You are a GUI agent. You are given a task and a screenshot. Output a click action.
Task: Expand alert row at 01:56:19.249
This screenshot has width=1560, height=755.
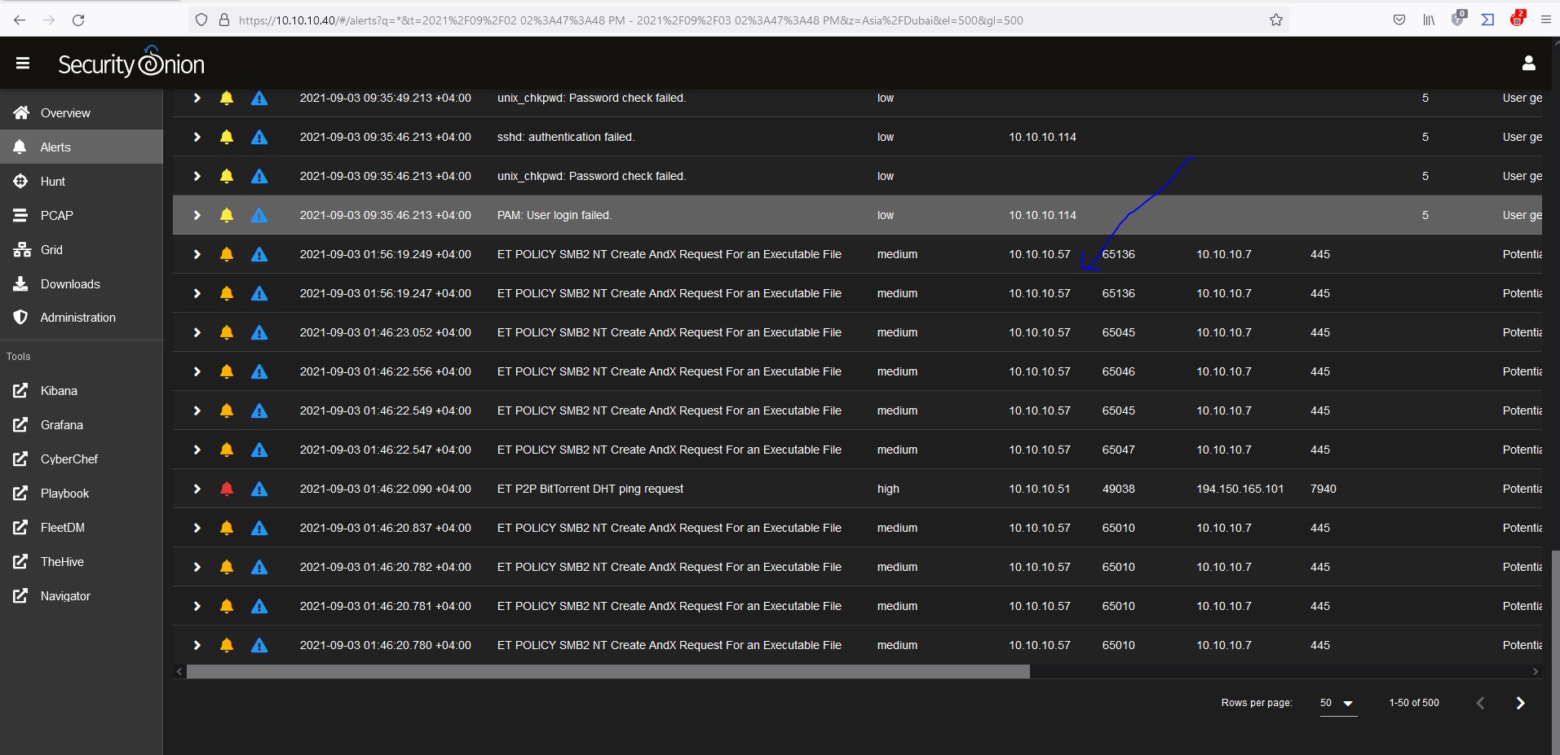pyautogui.click(x=197, y=254)
